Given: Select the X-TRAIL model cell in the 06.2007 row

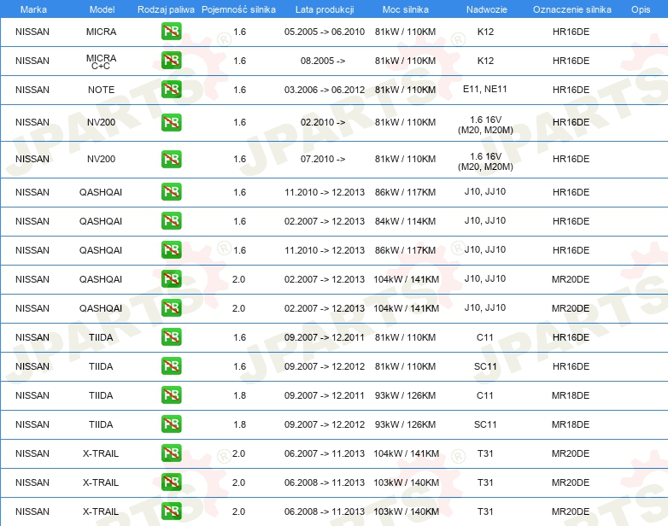Looking at the screenshot, I should click(101, 453).
